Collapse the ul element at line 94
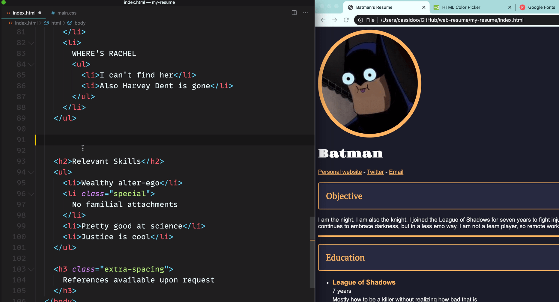The height and width of the screenshot is (302, 559). (31, 172)
